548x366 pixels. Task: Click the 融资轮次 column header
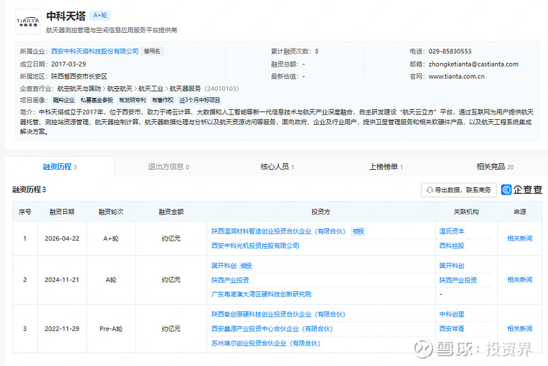click(111, 212)
